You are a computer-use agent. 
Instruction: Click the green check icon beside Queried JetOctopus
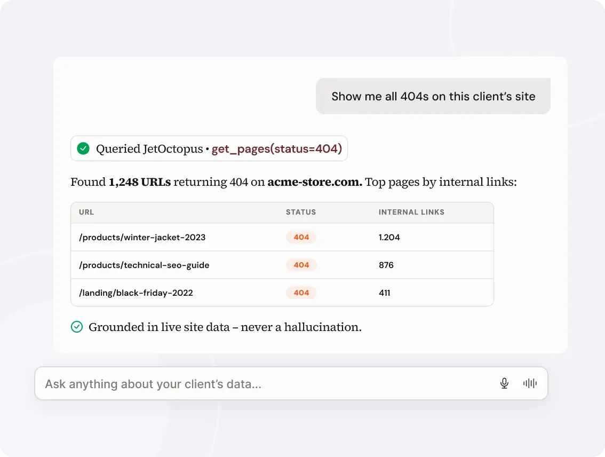coord(83,148)
